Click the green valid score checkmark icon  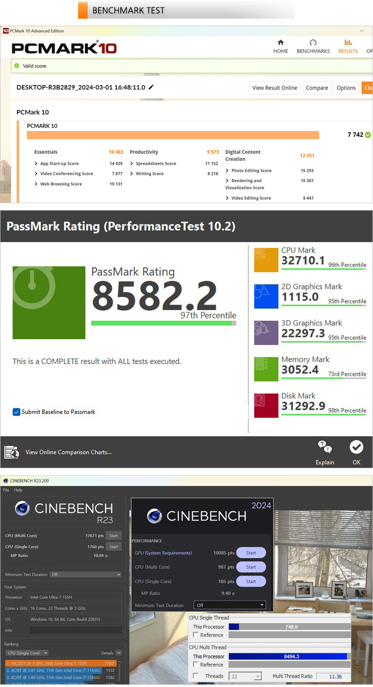17,66
